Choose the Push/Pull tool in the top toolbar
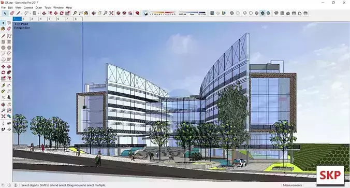 (44, 13)
